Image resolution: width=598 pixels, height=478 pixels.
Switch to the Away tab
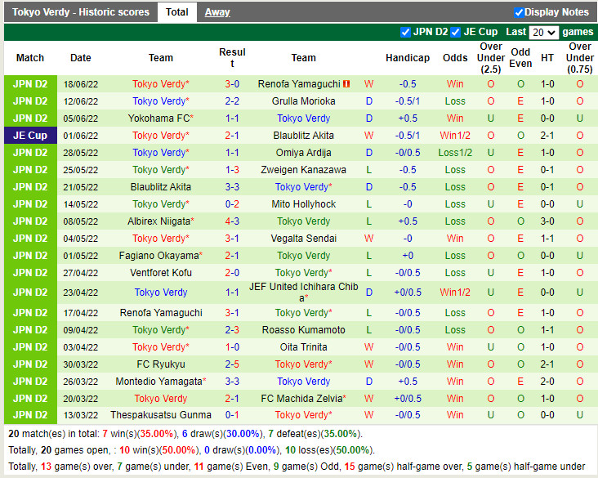coord(216,12)
